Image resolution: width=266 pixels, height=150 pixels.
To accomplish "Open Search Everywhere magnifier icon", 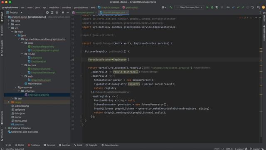I will (259, 7).
